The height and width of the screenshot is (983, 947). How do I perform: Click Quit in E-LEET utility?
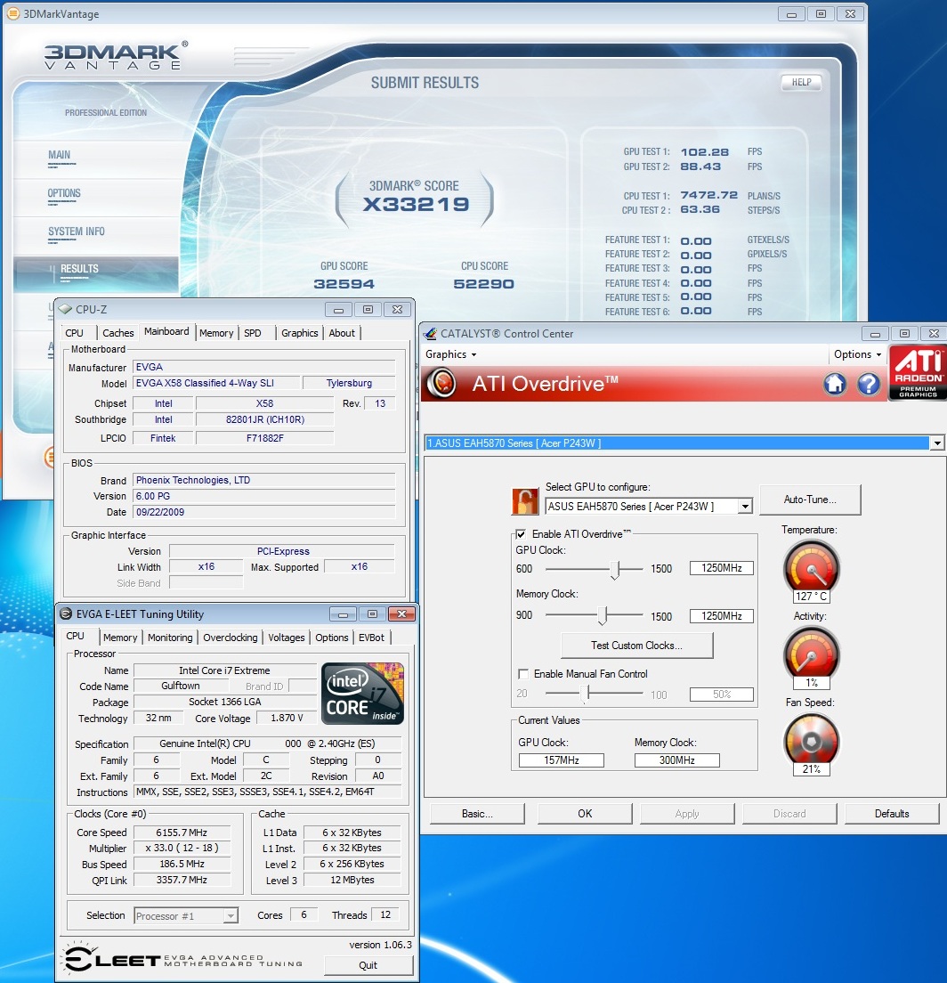click(x=368, y=965)
